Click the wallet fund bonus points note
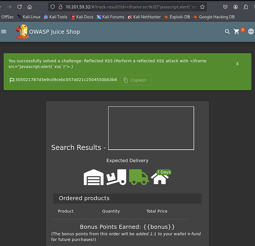 pos(126,237)
